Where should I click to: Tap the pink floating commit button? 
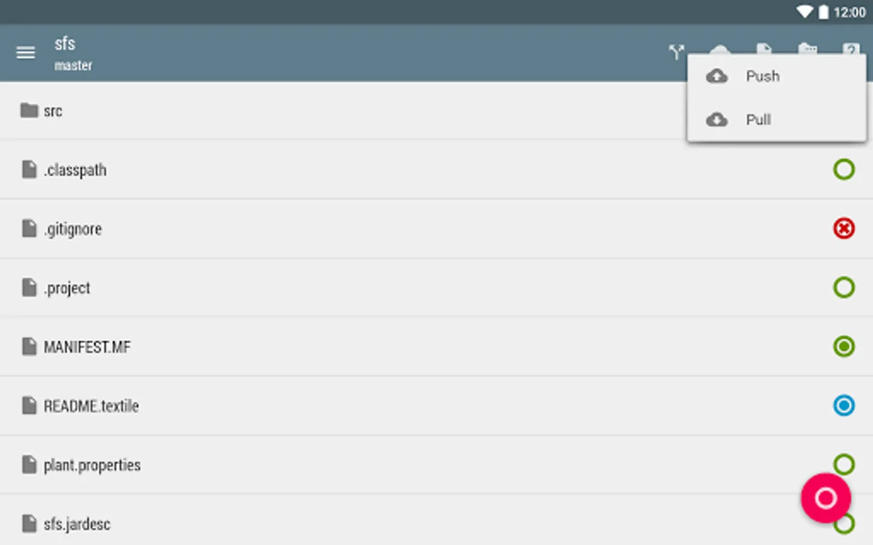pos(826,498)
